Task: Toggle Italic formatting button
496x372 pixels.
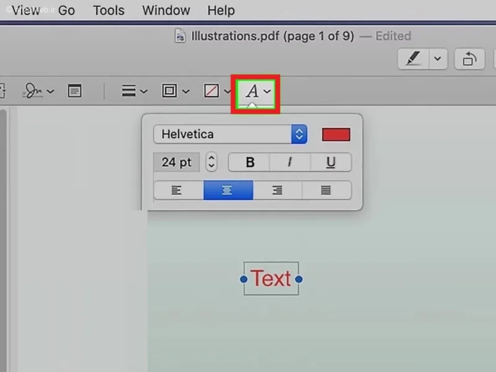Action: click(290, 162)
